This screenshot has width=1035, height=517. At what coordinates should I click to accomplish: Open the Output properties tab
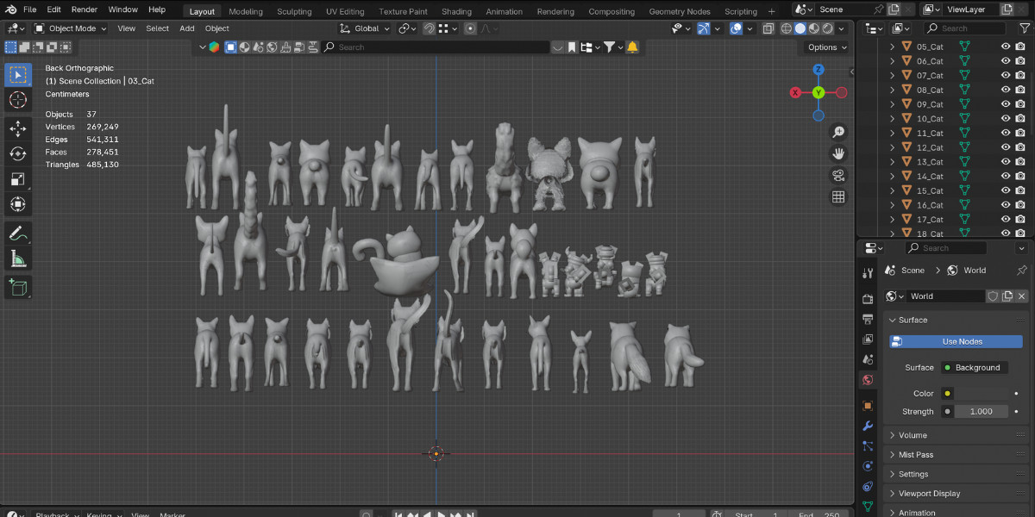tap(868, 319)
